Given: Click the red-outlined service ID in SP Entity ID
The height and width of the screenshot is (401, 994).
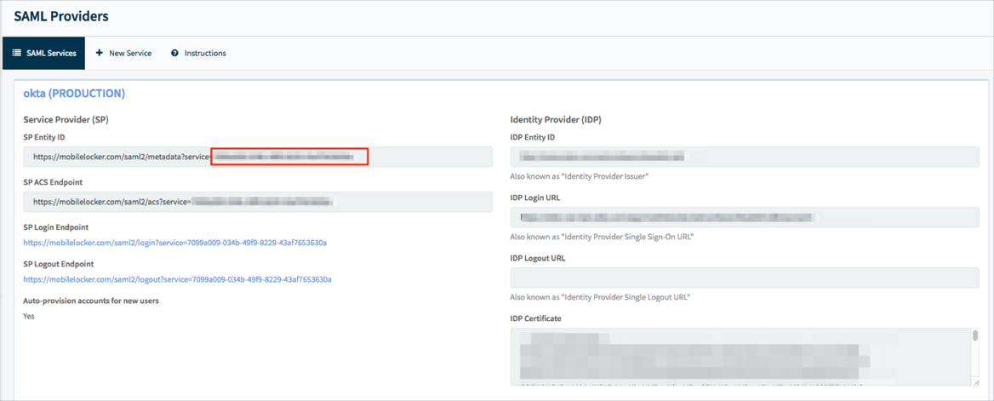Looking at the screenshot, I should click(289, 157).
